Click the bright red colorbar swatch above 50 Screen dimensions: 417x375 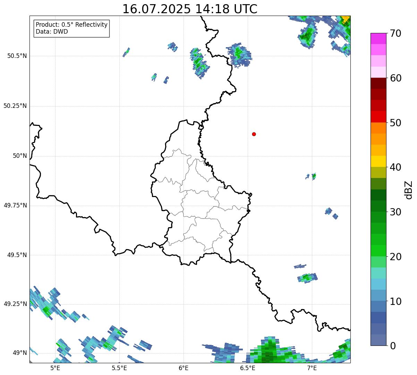tap(378, 117)
